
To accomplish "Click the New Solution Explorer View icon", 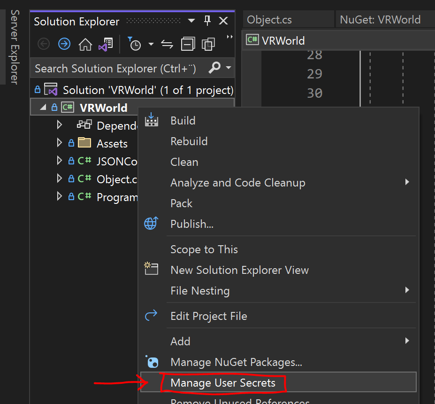I will (151, 269).
